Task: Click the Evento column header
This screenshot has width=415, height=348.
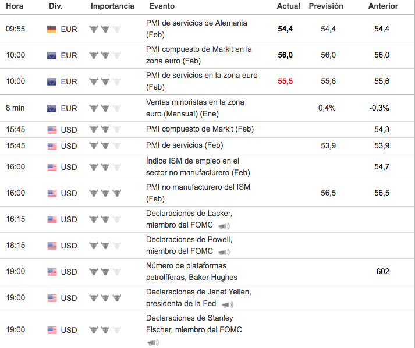Action: (x=161, y=6)
